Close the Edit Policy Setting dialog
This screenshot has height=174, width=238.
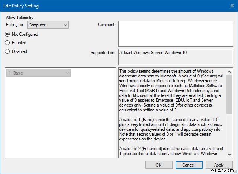[232, 6]
